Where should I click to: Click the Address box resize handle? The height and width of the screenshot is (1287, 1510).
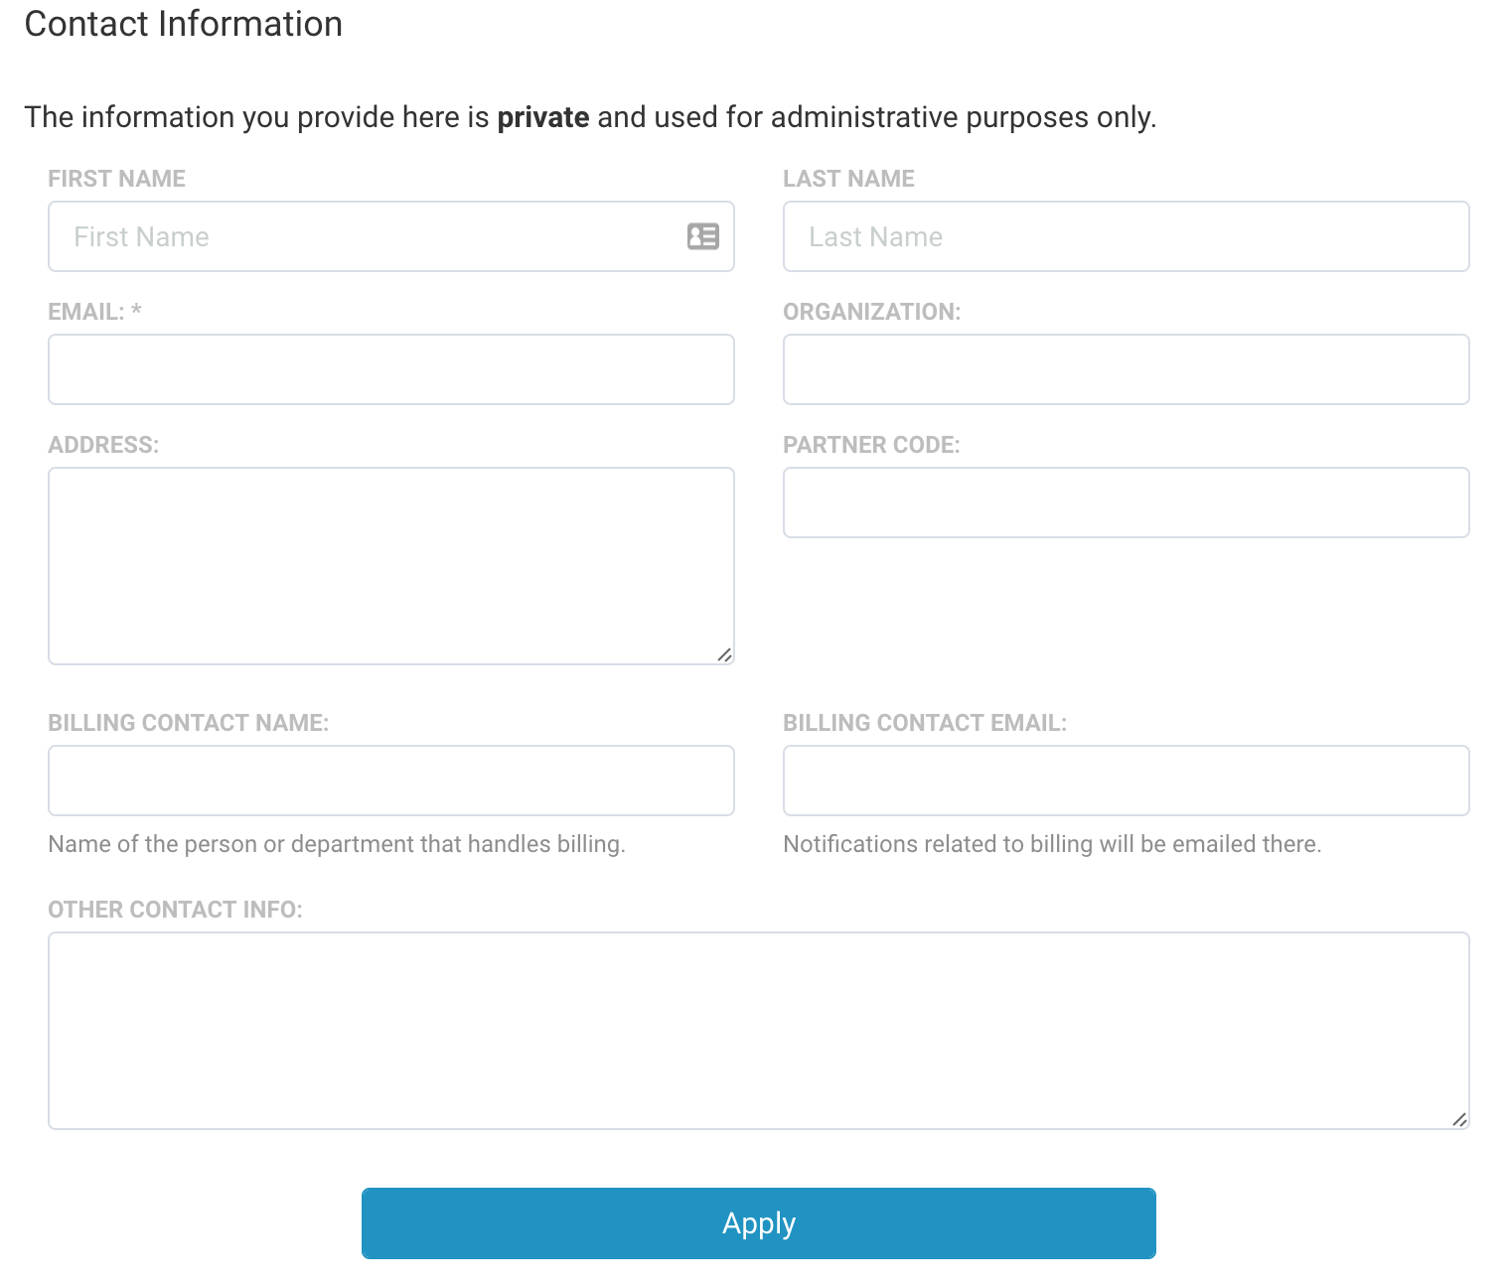click(x=725, y=654)
